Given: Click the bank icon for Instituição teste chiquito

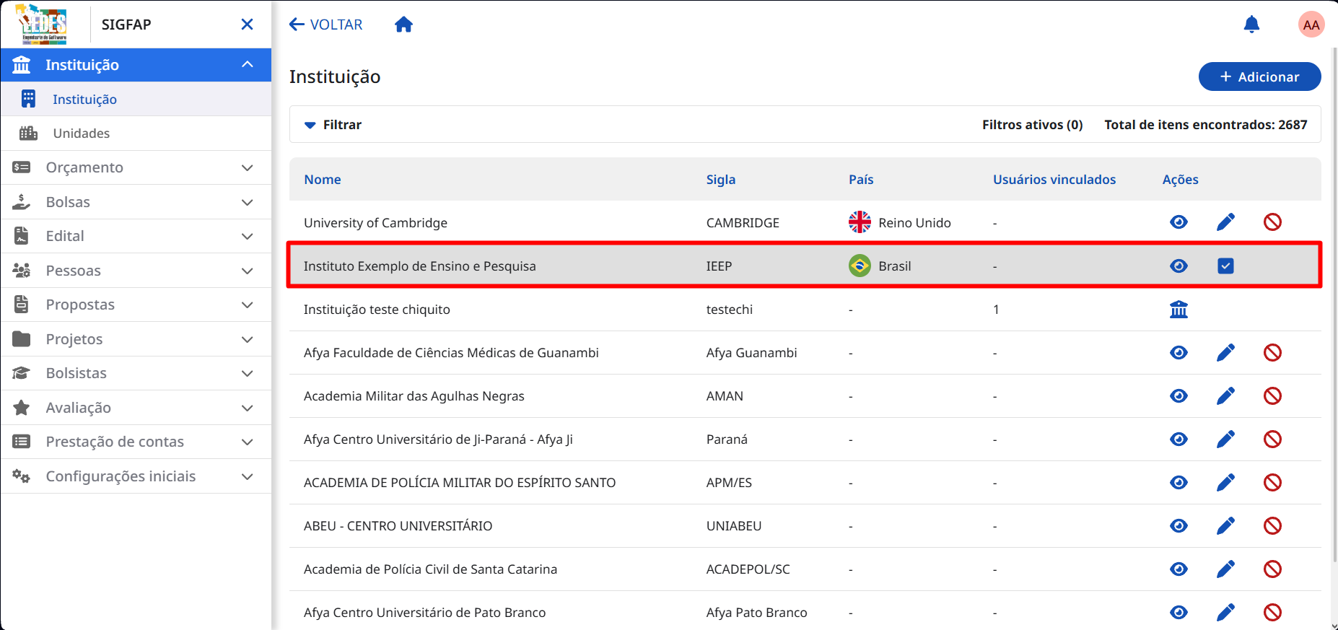Looking at the screenshot, I should [x=1179, y=310].
